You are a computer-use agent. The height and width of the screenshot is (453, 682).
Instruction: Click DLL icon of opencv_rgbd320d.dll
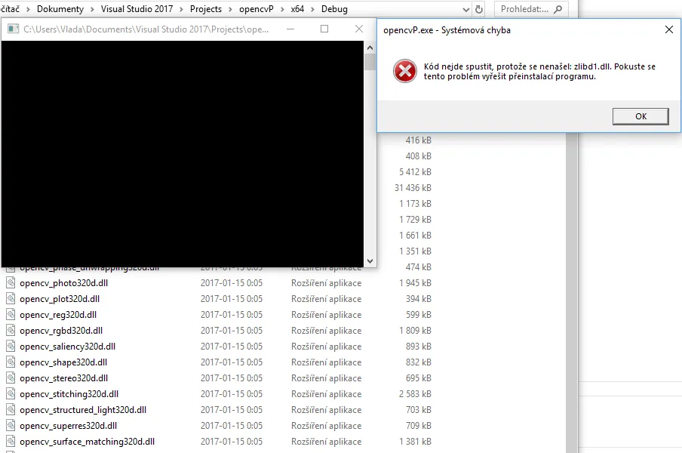tap(11, 331)
